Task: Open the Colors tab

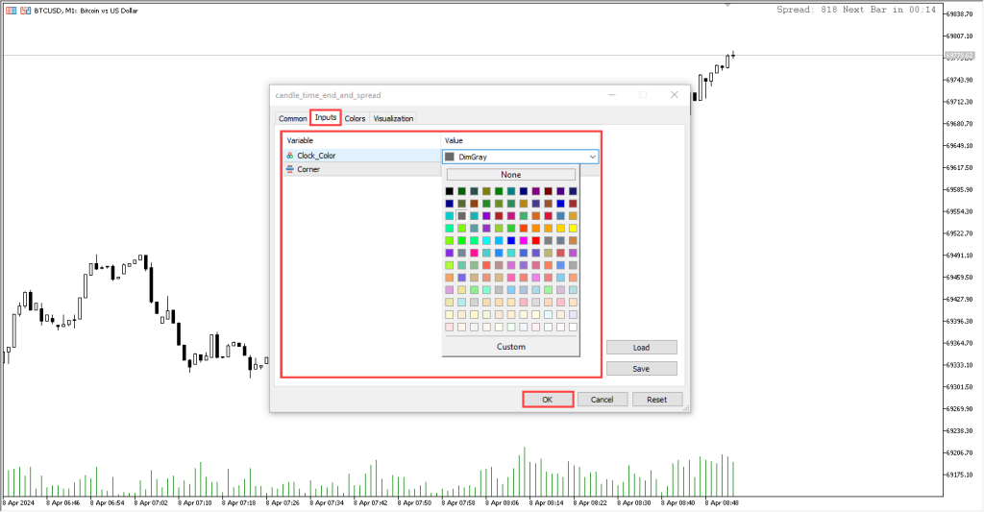Action: (x=355, y=118)
